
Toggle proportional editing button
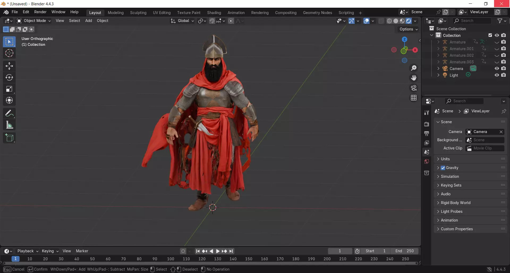pos(231,21)
